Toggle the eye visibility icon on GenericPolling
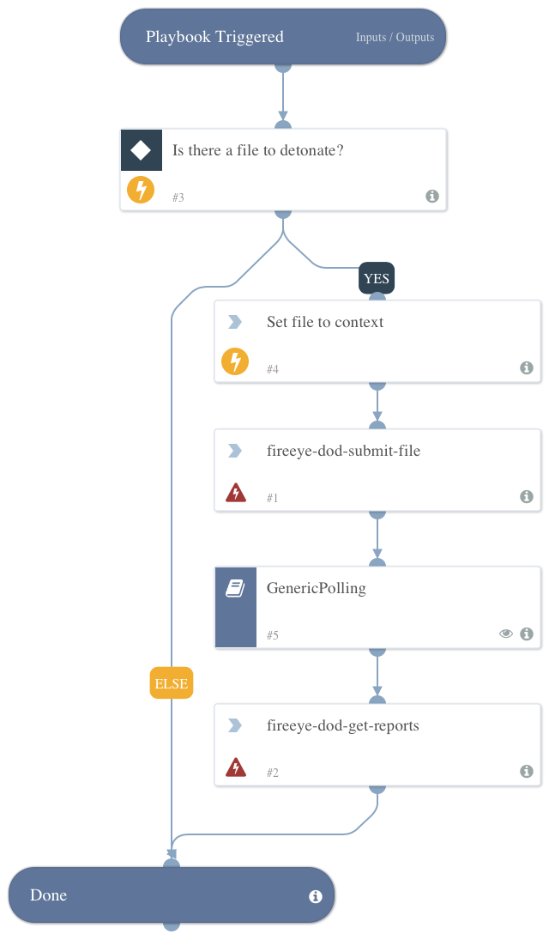Image resolution: width=549 pixels, height=940 pixels. [505, 633]
